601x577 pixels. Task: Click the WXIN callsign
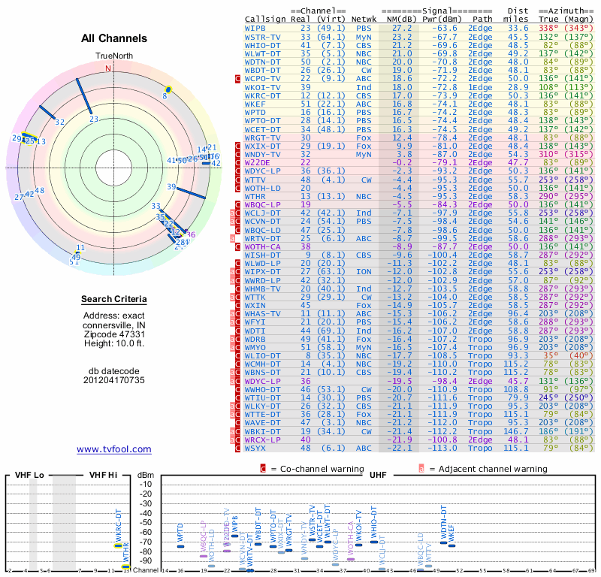(255, 306)
